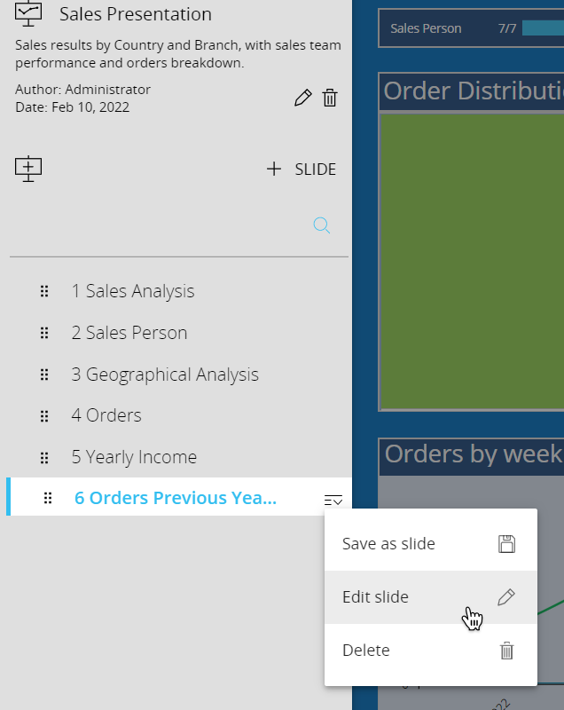The image size is (564, 710).
Task: Click the presentation icon beside the title
Action: coord(29,14)
